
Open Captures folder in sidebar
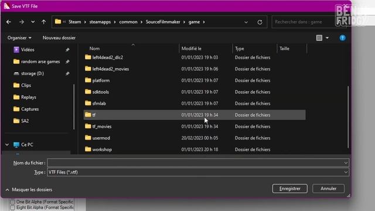[x=30, y=109]
